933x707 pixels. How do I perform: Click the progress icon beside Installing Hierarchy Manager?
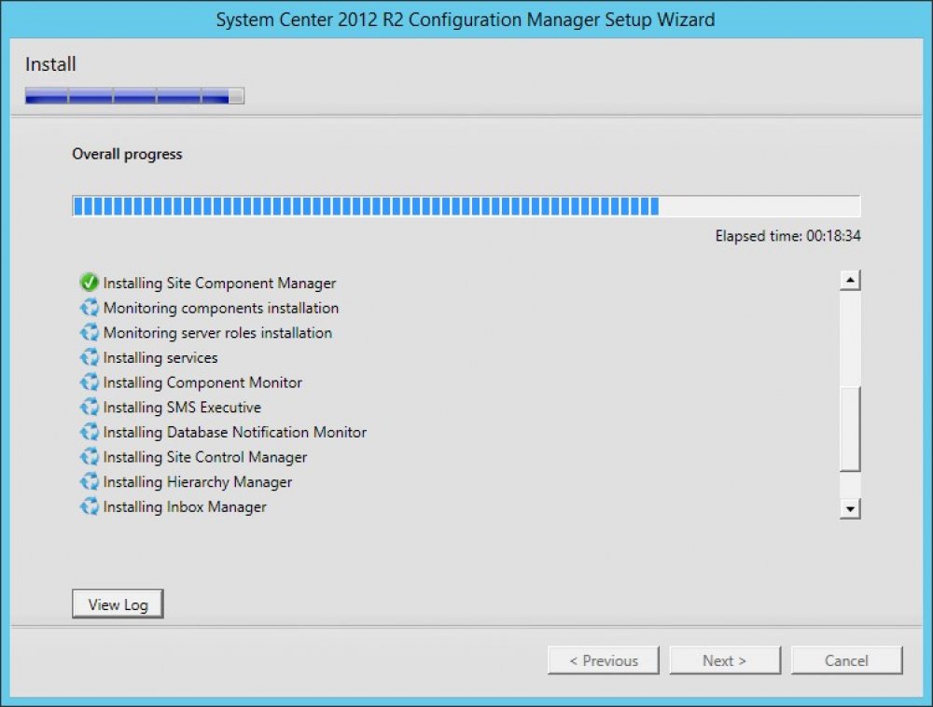(90, 481)
